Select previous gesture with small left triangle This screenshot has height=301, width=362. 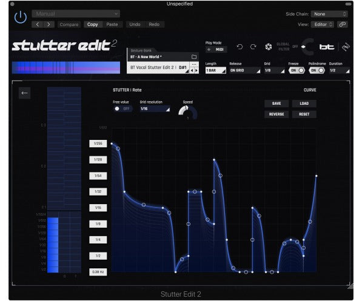click(192, 70)
